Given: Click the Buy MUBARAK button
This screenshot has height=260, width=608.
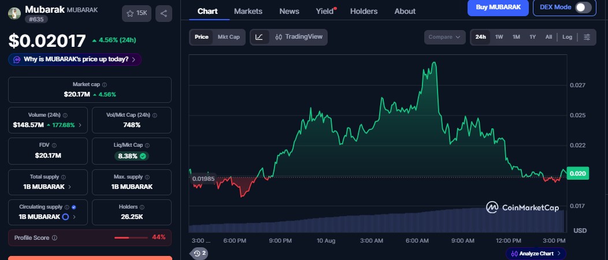Looking at the screenshot, I should pyautogui.click(x=498, y=8).
